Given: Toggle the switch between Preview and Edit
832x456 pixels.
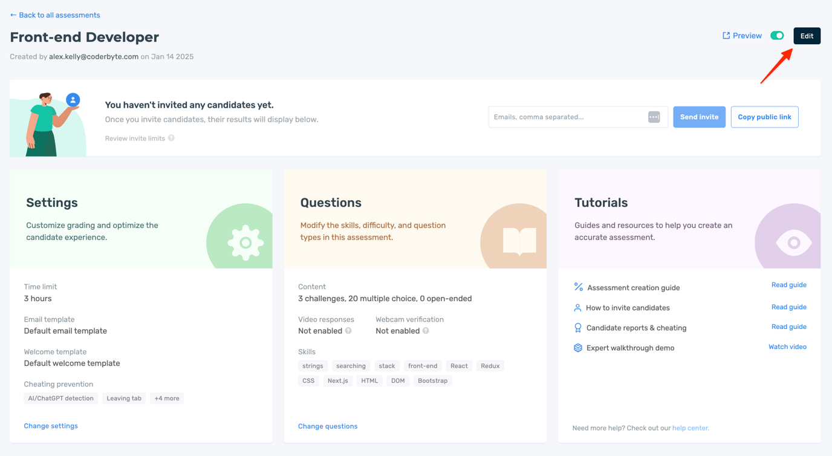Looking at the screenshot, I should (x=777, y=35).
